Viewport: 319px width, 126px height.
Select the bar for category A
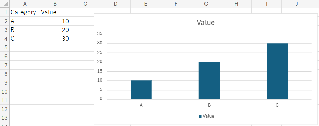[x=141, y=90]
